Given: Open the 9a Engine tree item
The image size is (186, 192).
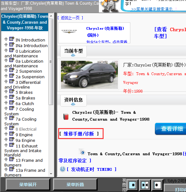Looking at the screenshot, I should (25, 140).
